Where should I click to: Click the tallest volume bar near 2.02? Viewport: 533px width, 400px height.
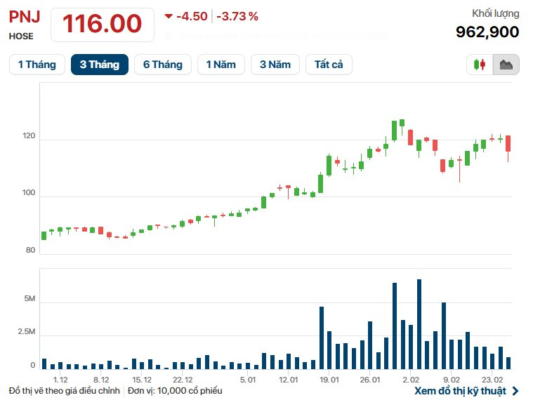pyautogui.click(x=419, y=324)
